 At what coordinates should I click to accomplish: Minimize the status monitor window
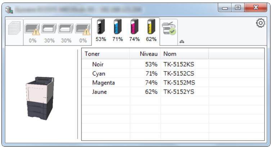[225, 8]
